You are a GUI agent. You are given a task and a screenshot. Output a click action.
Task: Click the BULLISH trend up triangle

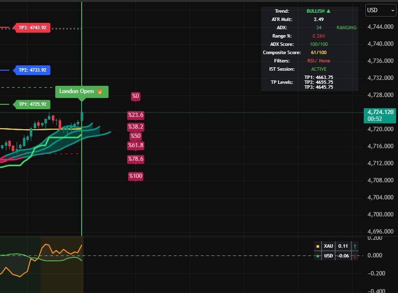point(328,11)
